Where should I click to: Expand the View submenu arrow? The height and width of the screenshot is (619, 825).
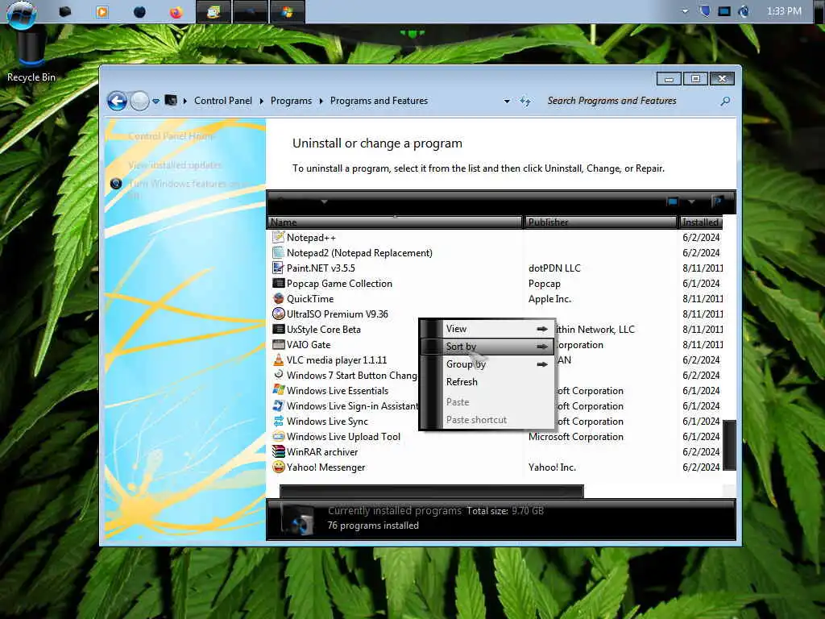pos(542,329)
